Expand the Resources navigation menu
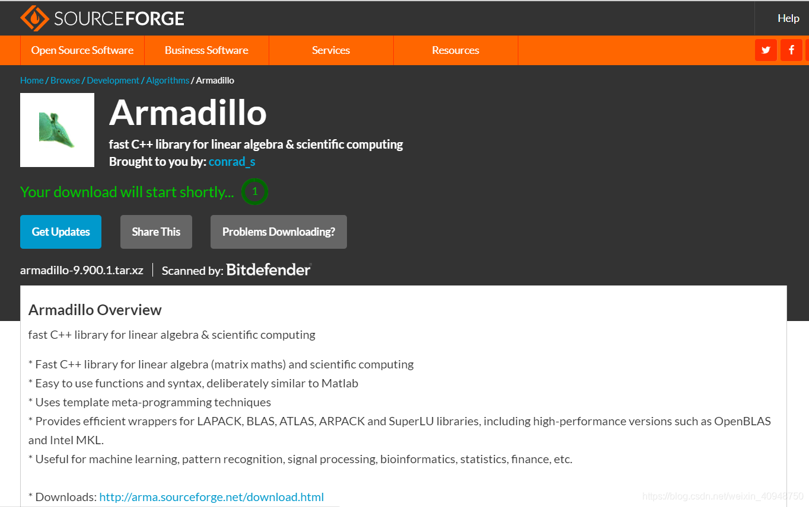The height and width of the screenshot is (507, 809). (x=455, y=50)
